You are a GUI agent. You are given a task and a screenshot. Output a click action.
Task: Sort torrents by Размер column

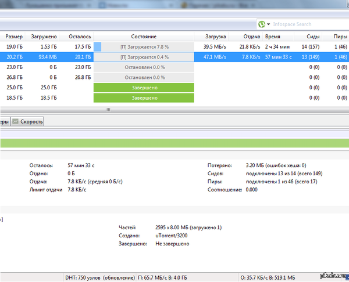point(14,36)
